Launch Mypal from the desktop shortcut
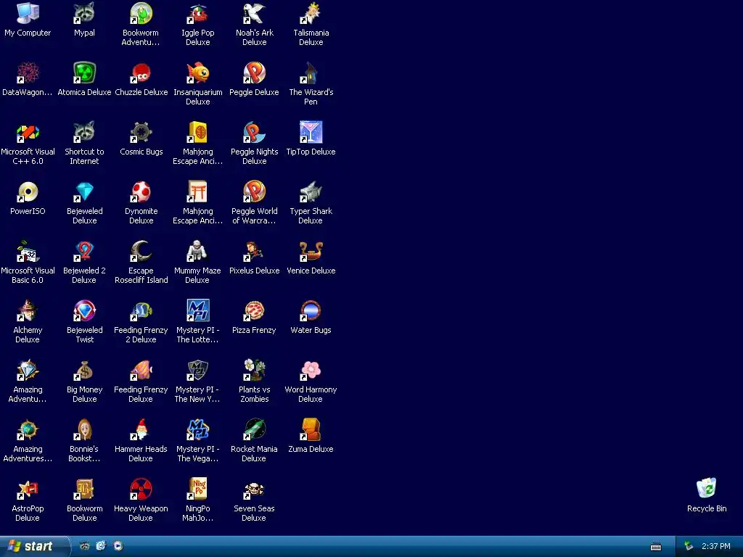Viewport: 743px width, 557px height. click(84, 13)
